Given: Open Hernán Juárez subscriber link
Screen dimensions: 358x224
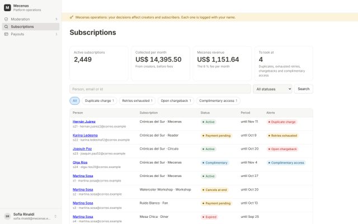Looking at the screenshot, I should 84,122.
